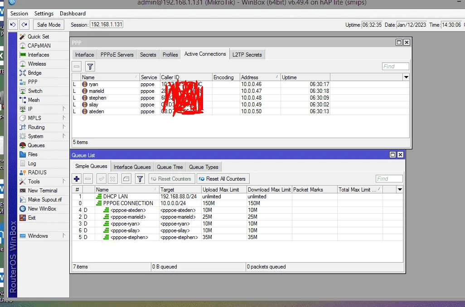Screen dimensions: 465x307
Task: Click disable (X) button in Queue List
Action: 113,179
